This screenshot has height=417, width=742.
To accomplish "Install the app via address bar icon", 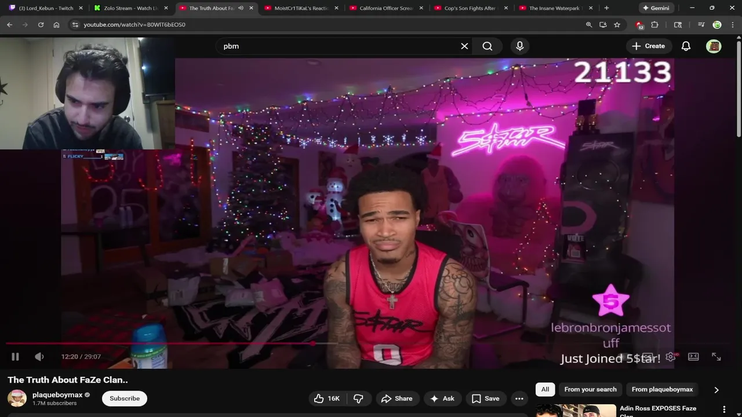I will point(603,25).
